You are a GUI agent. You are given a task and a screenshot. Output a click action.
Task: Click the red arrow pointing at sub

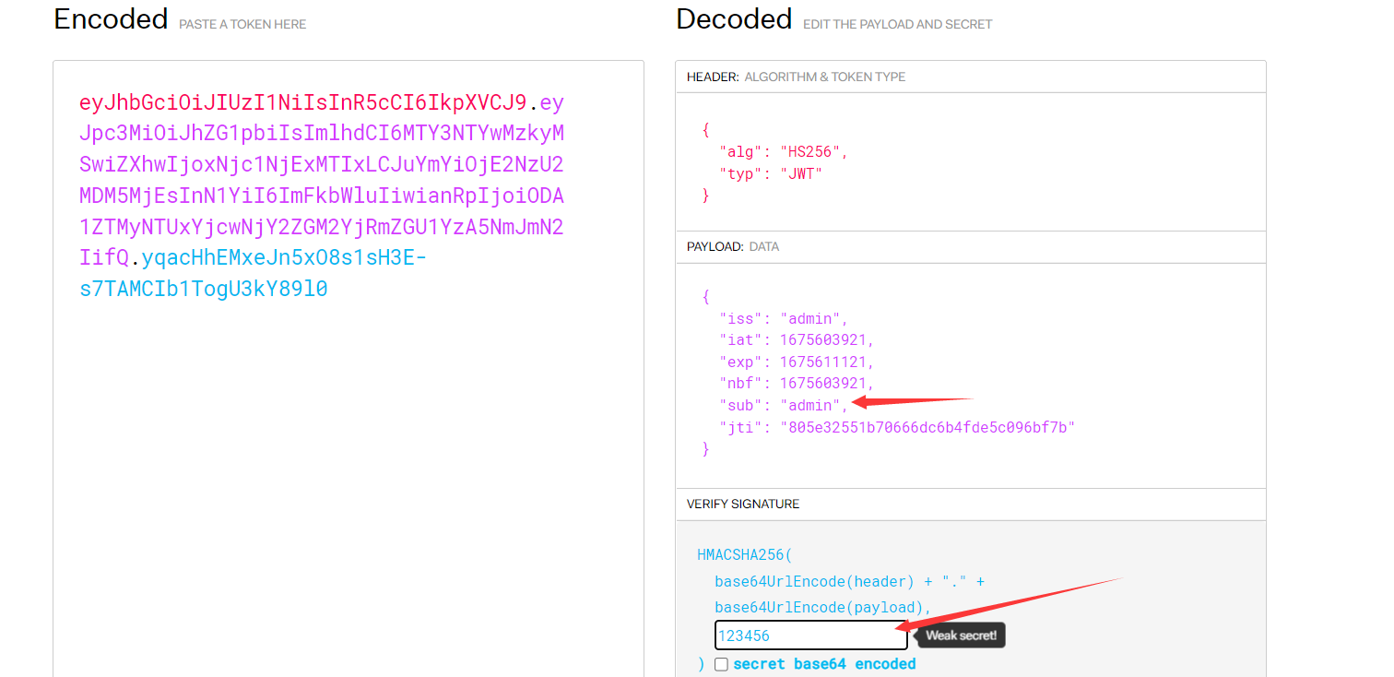(911, 400)
